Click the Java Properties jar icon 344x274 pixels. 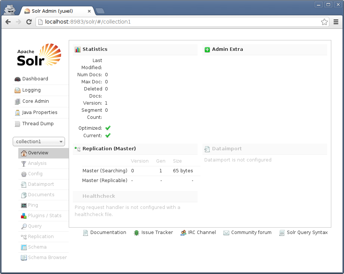(x=18, y=113)
